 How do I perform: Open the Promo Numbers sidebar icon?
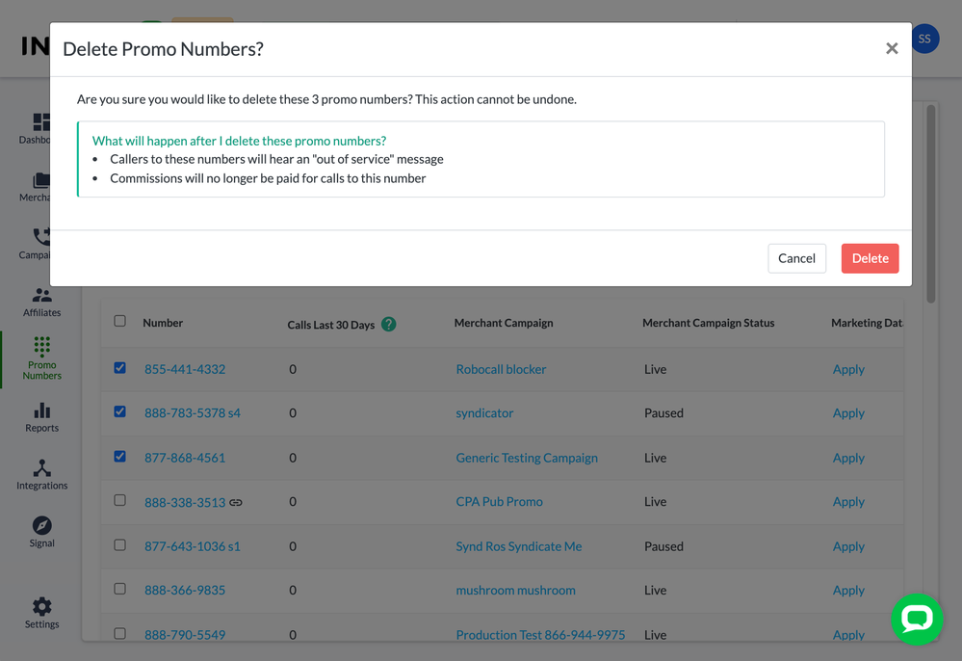pyautogui.click(x=41, y=347)
